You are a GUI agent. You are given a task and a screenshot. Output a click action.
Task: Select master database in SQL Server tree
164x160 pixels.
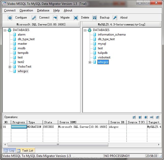22,44
